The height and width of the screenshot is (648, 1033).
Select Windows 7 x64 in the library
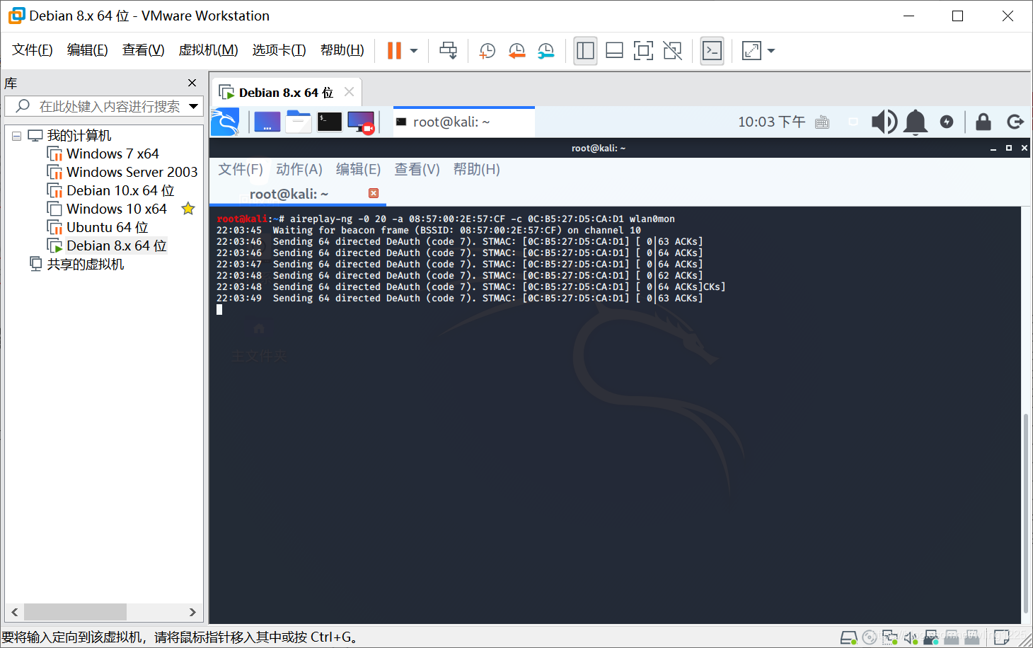pyautogui.click(x=112, y=154)
